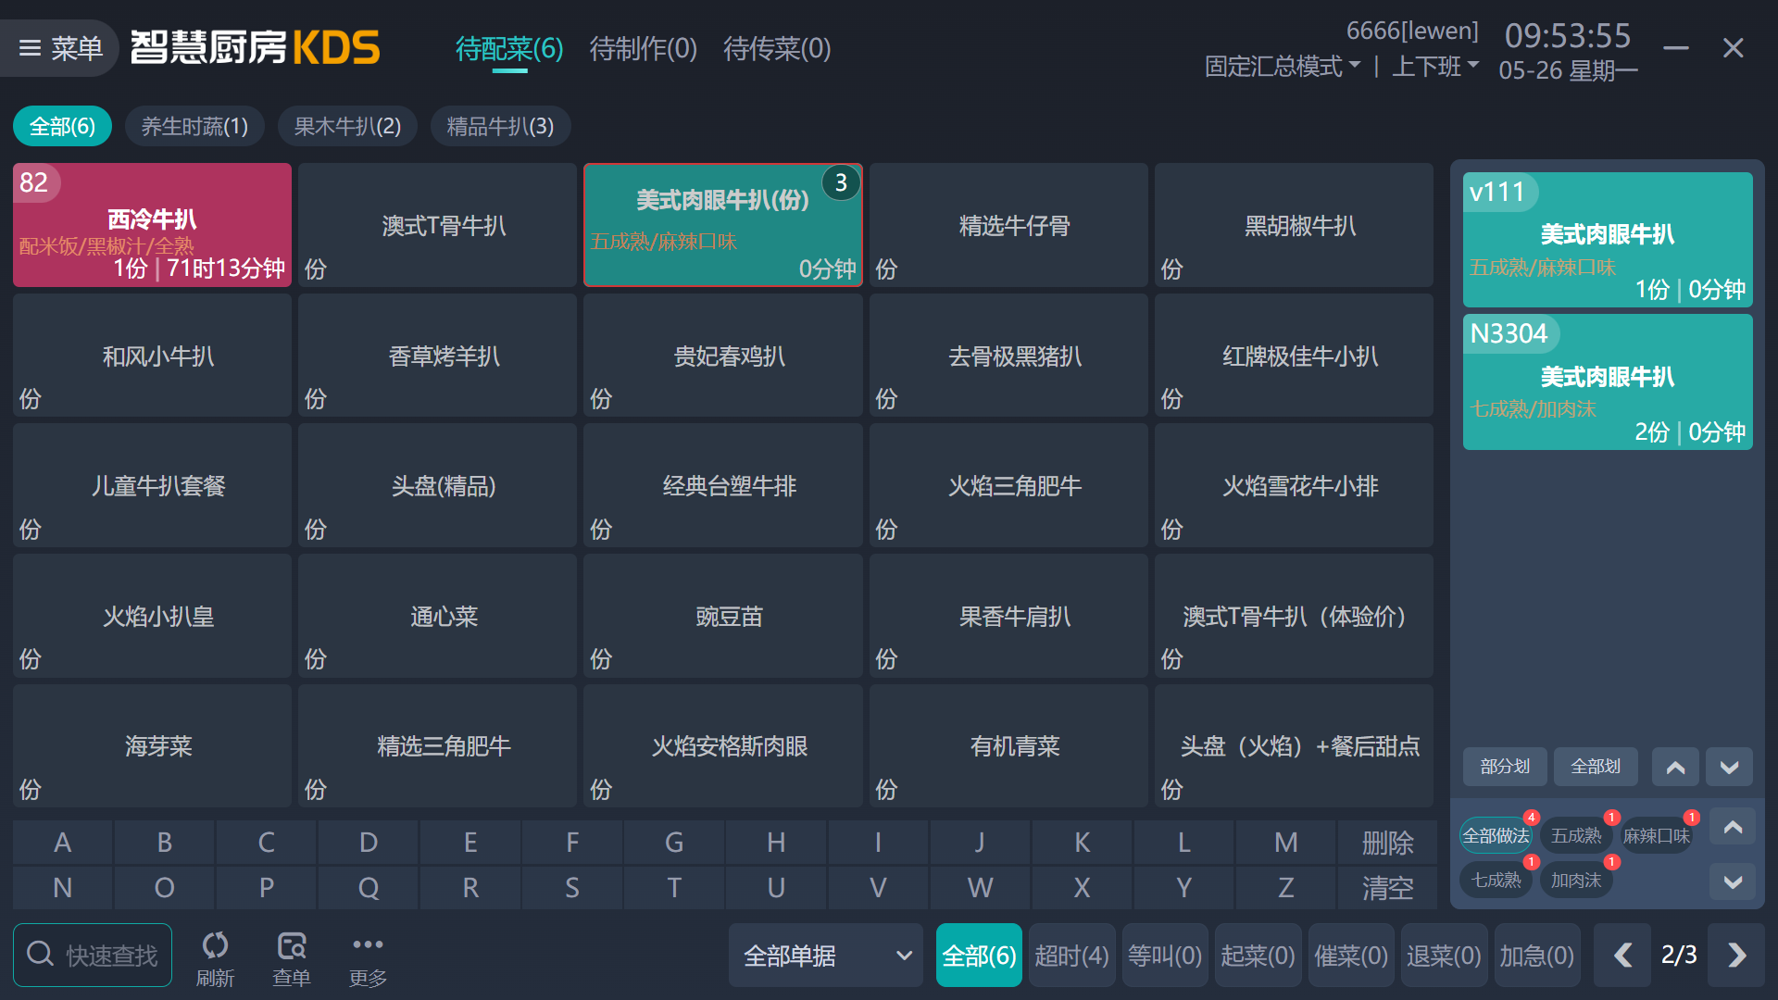Filter by 加急(0) status
This screenshot has width=1778, height=1000.
(x=1537, y=955)
